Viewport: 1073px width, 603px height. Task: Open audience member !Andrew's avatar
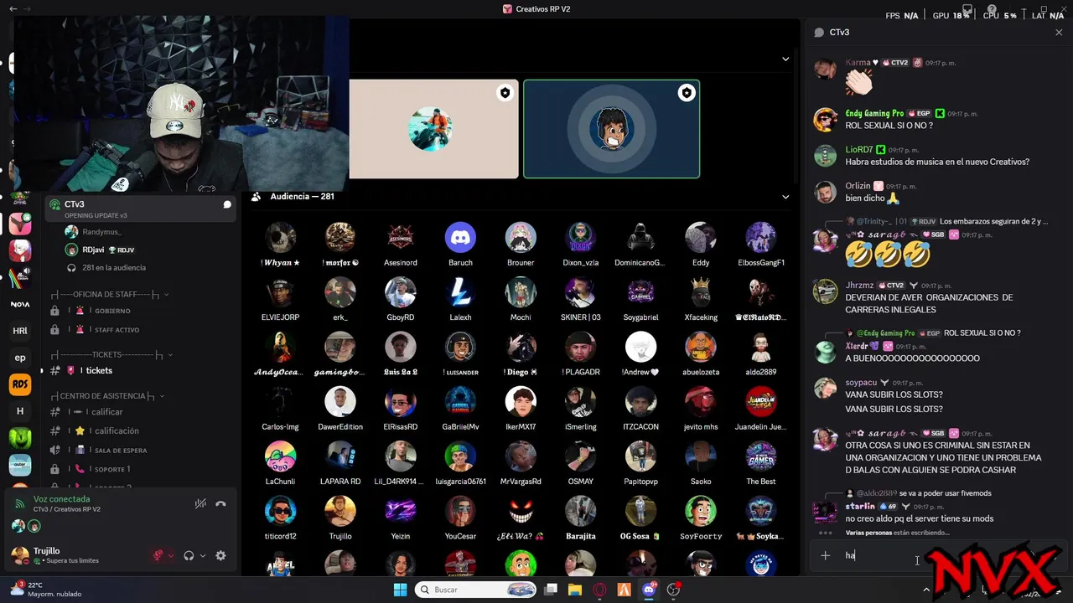coord(641,347)
